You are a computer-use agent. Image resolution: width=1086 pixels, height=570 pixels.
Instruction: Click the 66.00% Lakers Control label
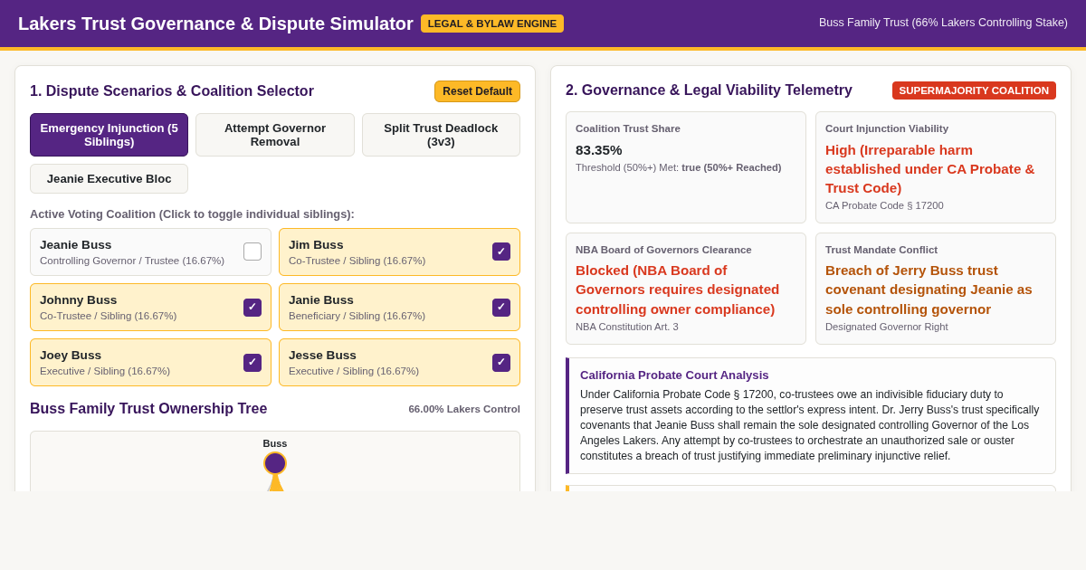(x=464, y=409)
